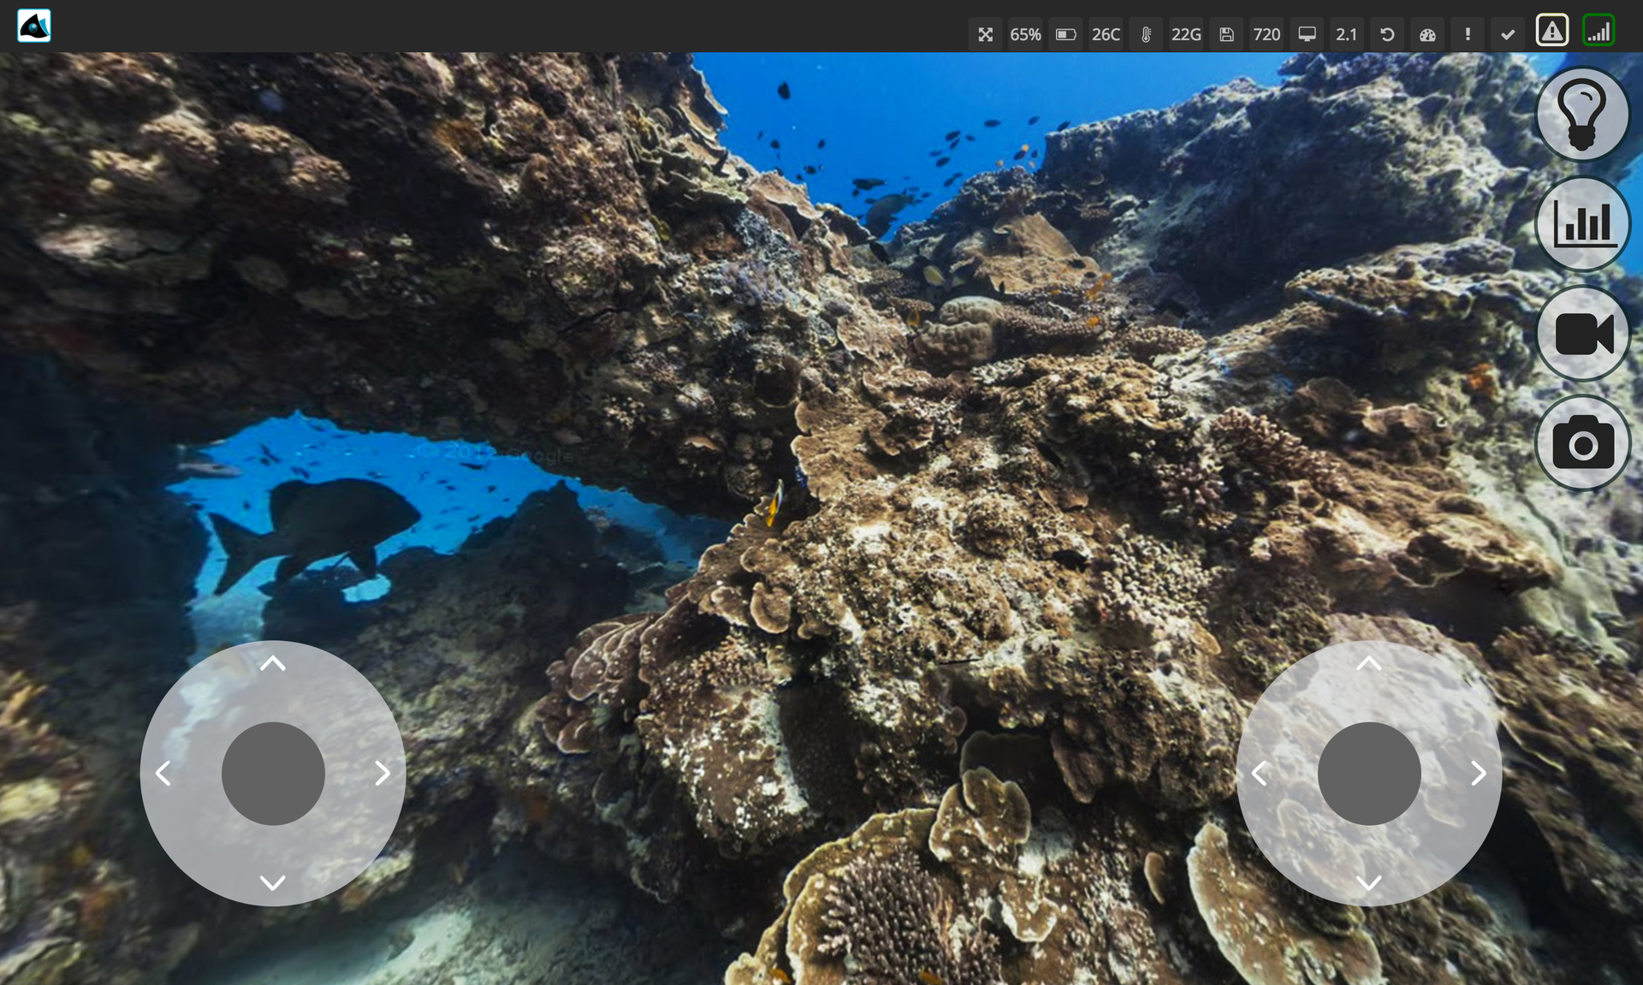
Task: Toggle the lights with lightbulb button
Action: click(1582, 114)
